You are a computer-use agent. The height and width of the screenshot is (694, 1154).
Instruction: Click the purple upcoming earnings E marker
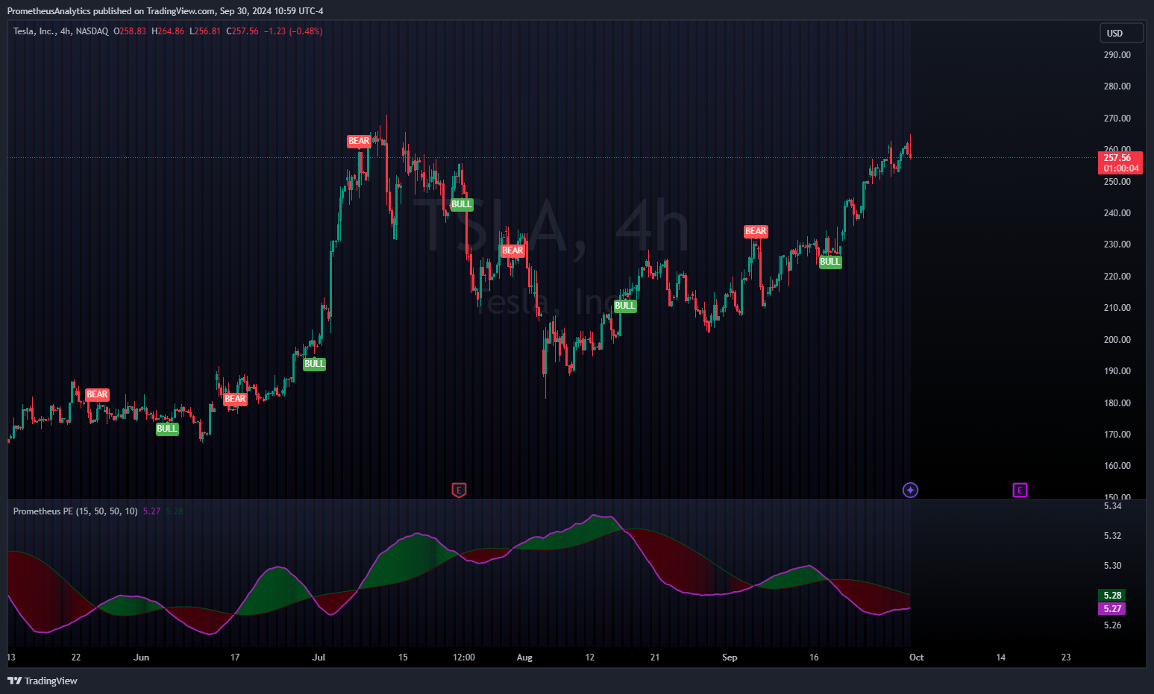pos(1020,490)
